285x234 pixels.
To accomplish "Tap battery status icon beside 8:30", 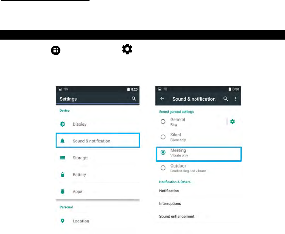I will pyautogui.click(x=230, y=89).
